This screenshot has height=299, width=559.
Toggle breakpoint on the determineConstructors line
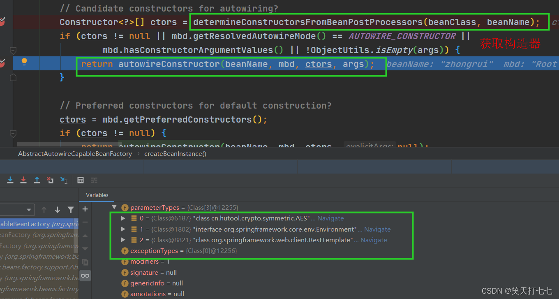point(2,21)
